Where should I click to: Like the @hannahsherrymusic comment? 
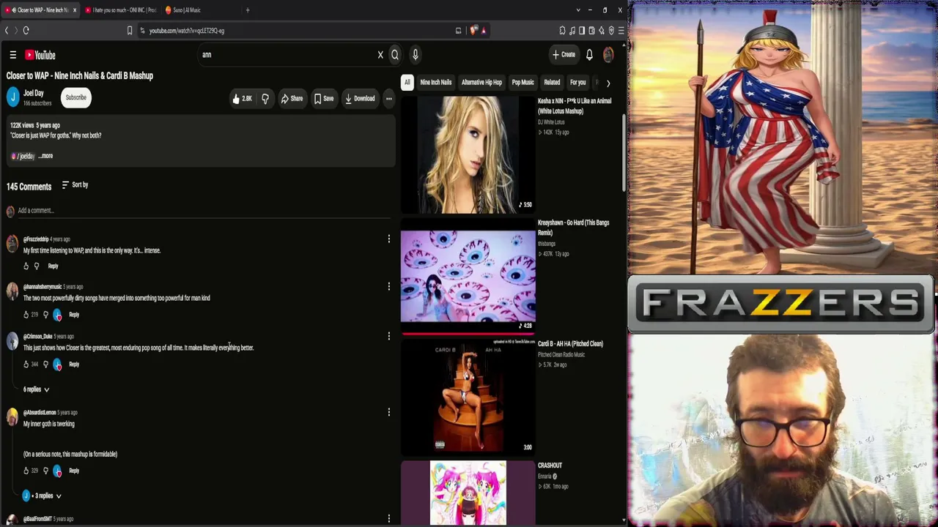coord(26,315)
